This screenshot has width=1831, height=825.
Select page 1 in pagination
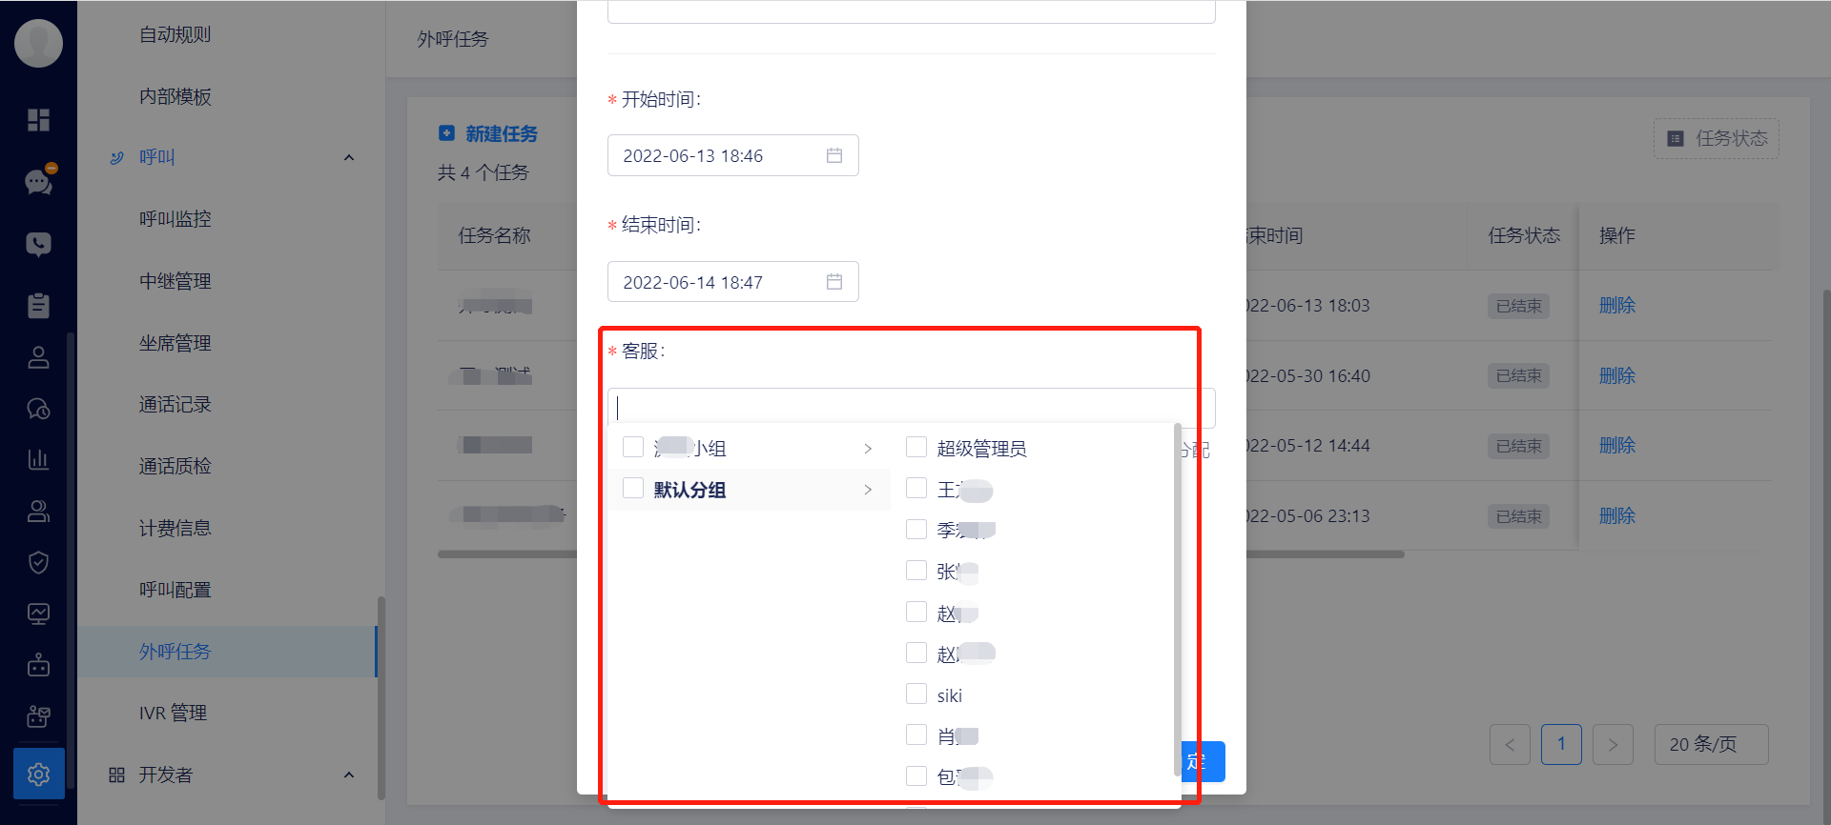click(x=1561, y=744)
